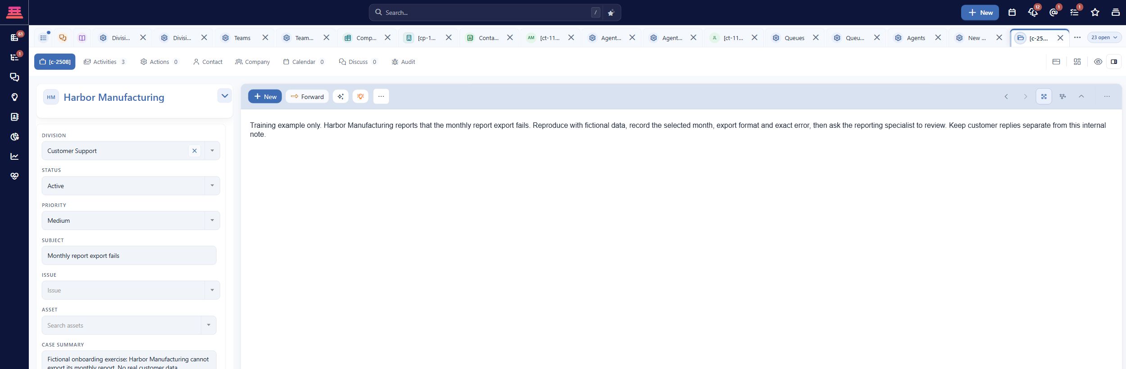The image size is (1126, 369).
Task: Open the 23 open tabs dropdown
Action: click(x=1104, y=37)
